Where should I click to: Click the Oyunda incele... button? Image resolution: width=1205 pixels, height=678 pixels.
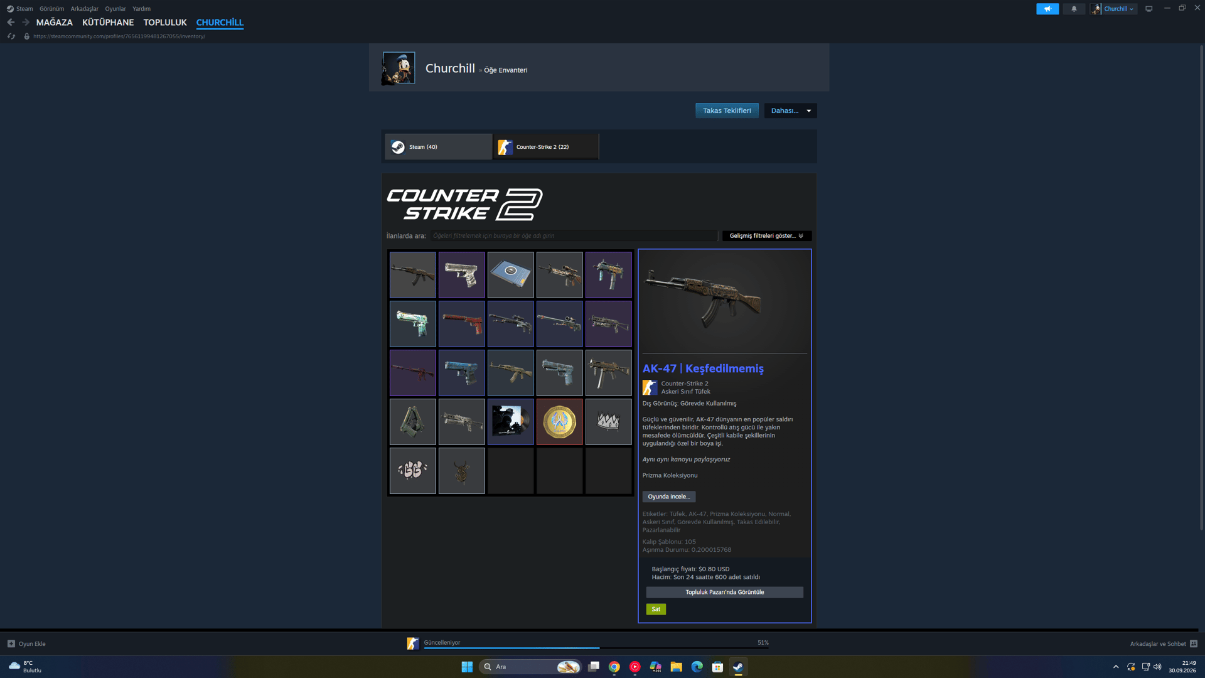click(x=668, y=497)
